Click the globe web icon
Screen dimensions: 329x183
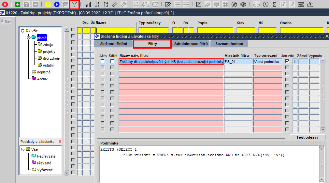[225, 5]
